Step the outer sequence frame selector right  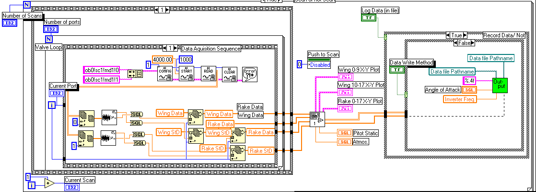tap(167, 10)
